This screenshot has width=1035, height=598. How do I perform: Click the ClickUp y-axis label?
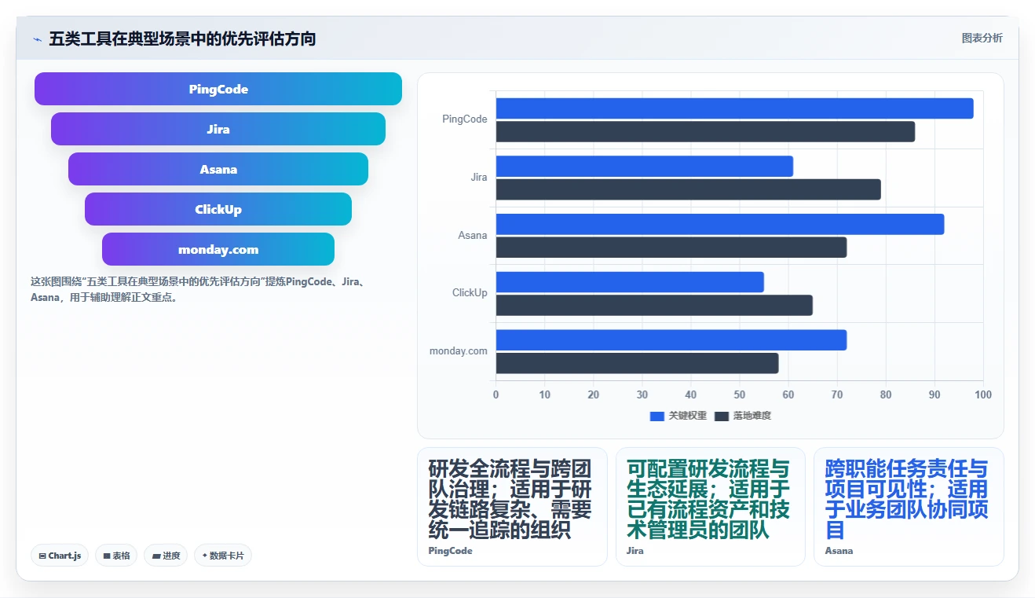[470, 293]
